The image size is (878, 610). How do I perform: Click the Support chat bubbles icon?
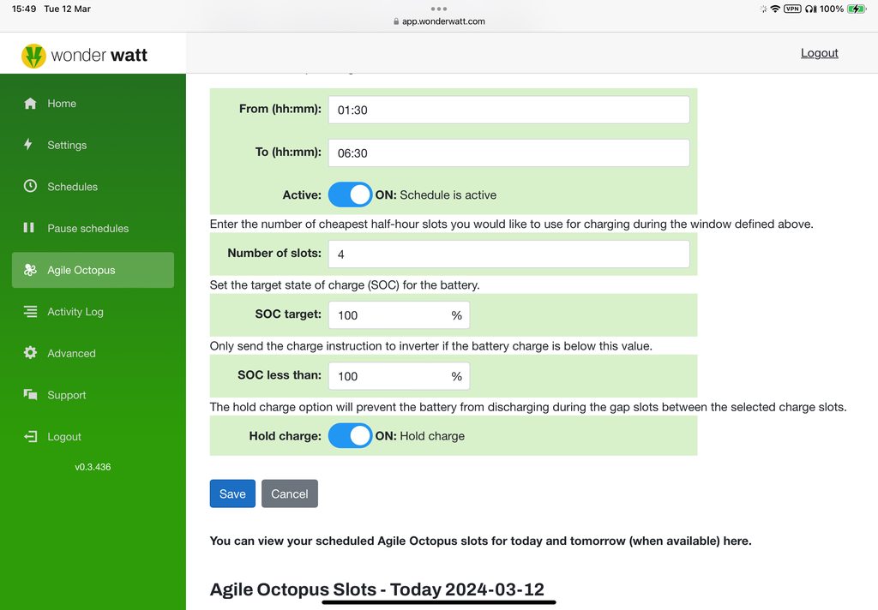[30, 395]
